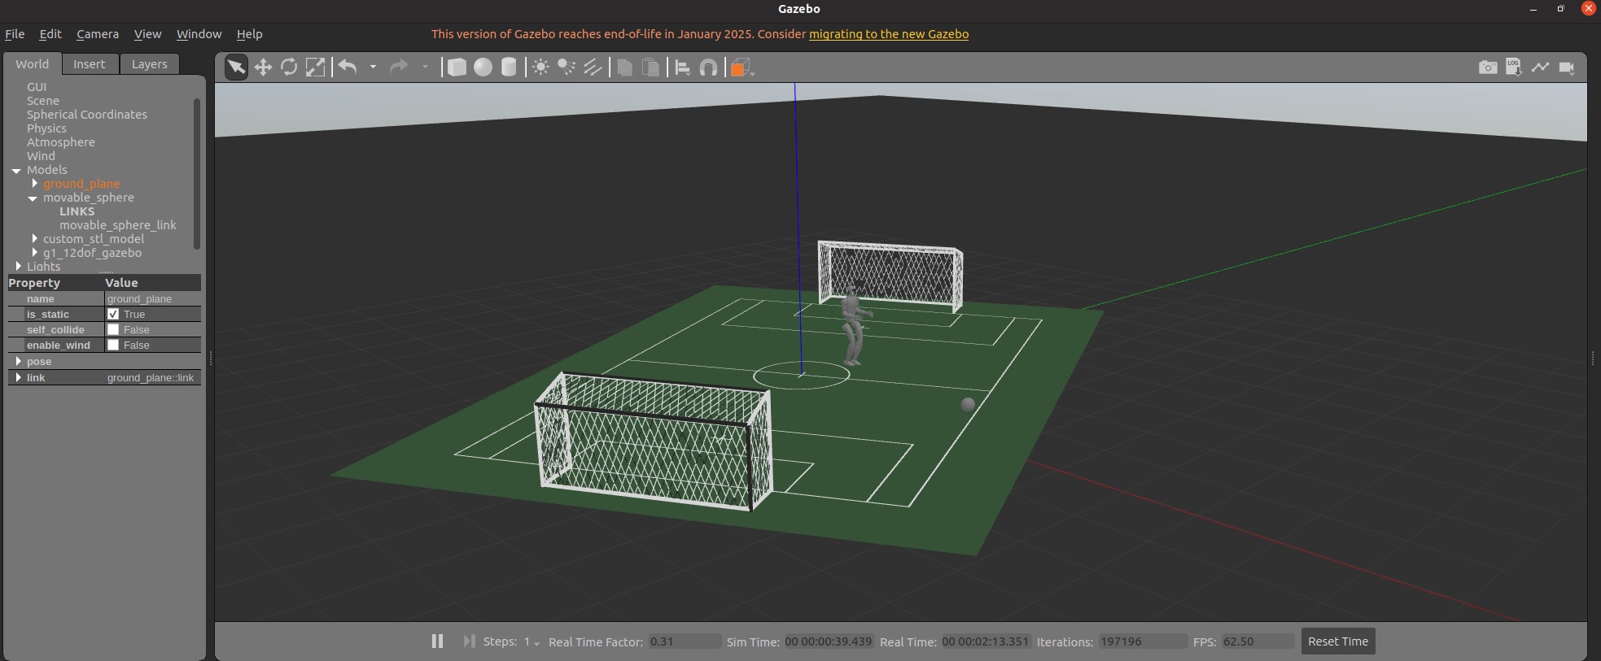Expand the link property row

pos(19,377)
